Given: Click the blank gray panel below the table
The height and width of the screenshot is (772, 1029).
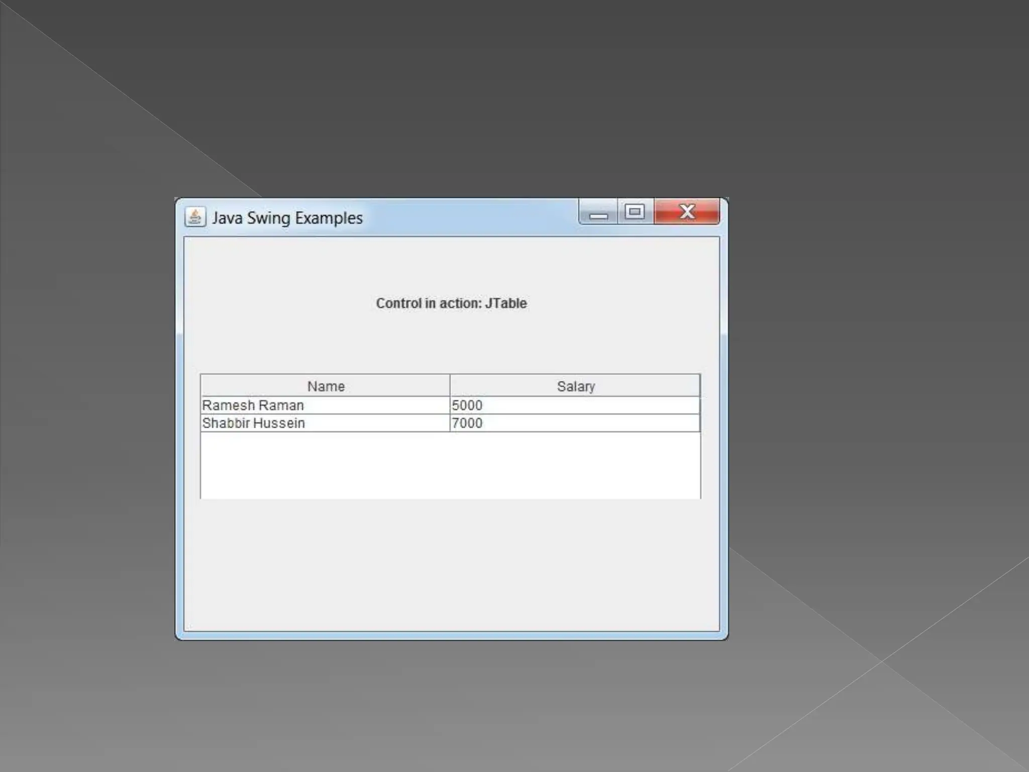Looking at the screenshot, I should pos(451,565).
